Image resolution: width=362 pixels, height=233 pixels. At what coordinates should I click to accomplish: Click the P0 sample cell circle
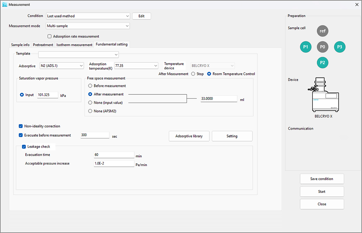pyautogui.click(x=322, y=47)
